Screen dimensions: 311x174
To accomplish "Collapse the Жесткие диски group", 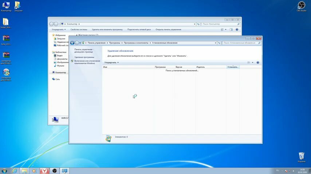I will 76,35.
